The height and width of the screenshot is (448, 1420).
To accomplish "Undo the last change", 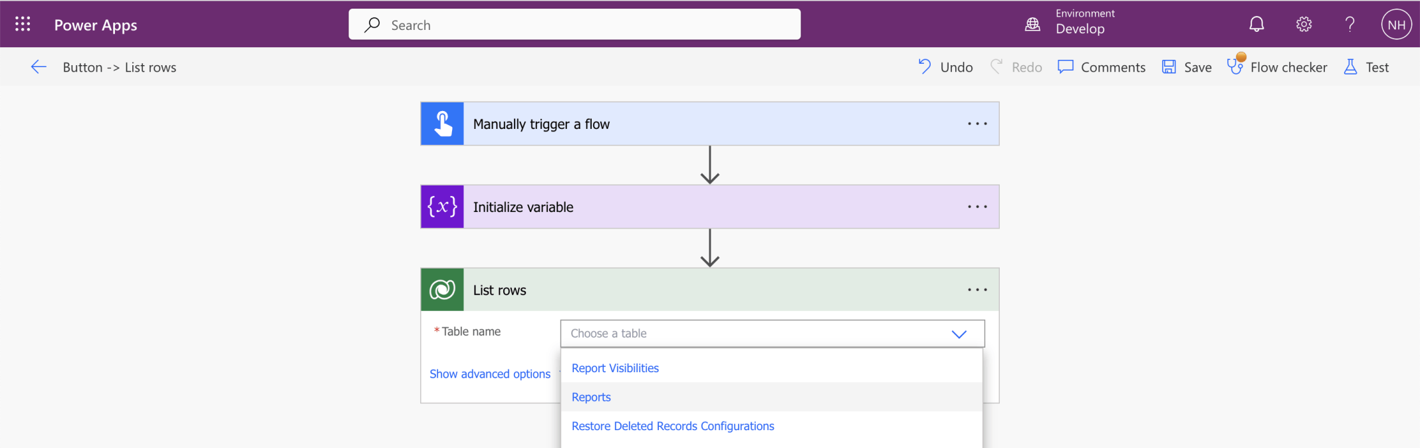I will click(945, 67).
